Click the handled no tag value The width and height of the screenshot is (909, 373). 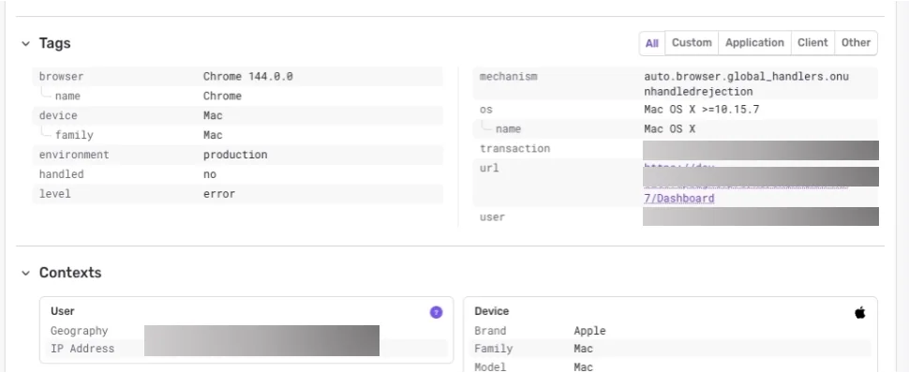210,174
